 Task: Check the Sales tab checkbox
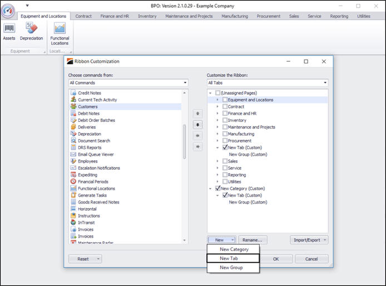point(225,161)
